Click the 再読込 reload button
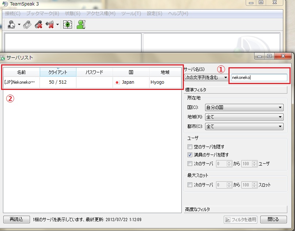 tap(16, 219)
